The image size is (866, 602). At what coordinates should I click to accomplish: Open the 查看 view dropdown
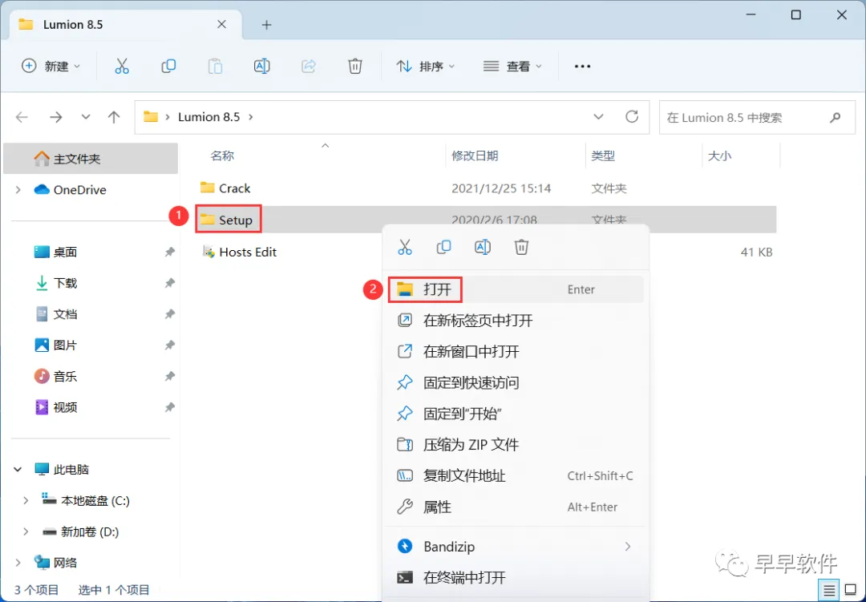pos(512,67)
